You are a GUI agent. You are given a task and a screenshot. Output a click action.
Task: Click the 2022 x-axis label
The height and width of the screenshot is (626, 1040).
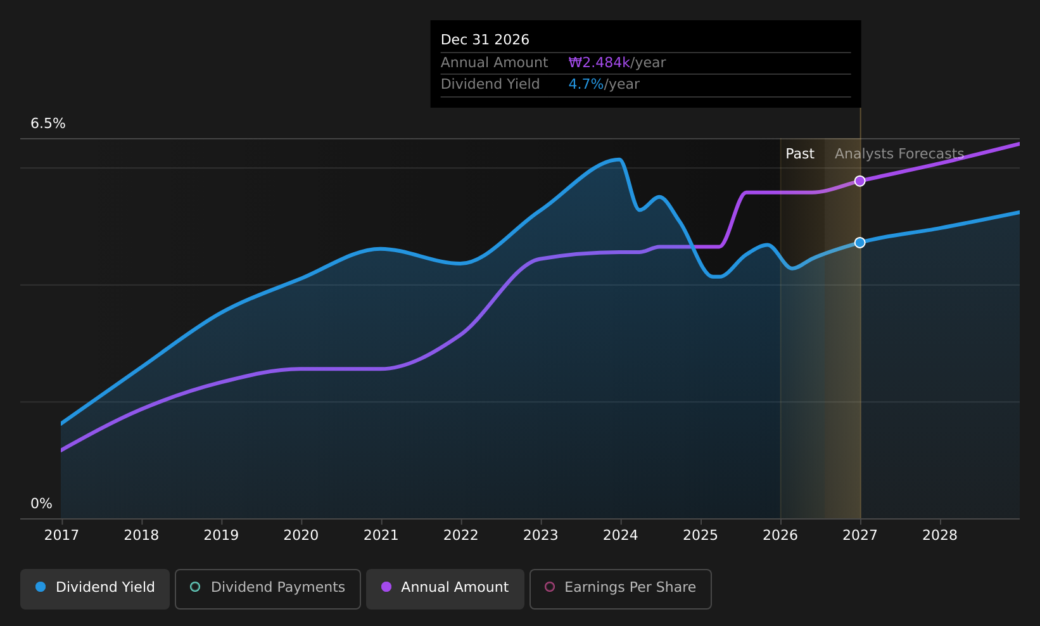(460, 535)
